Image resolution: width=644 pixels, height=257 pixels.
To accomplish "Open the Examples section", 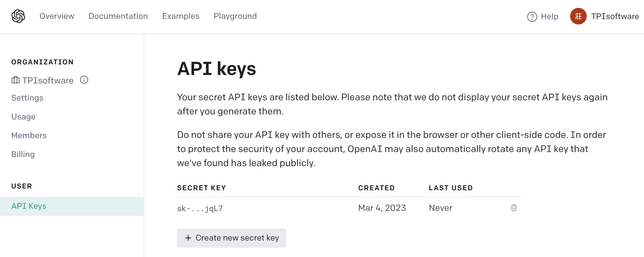I will click(181, 16).
